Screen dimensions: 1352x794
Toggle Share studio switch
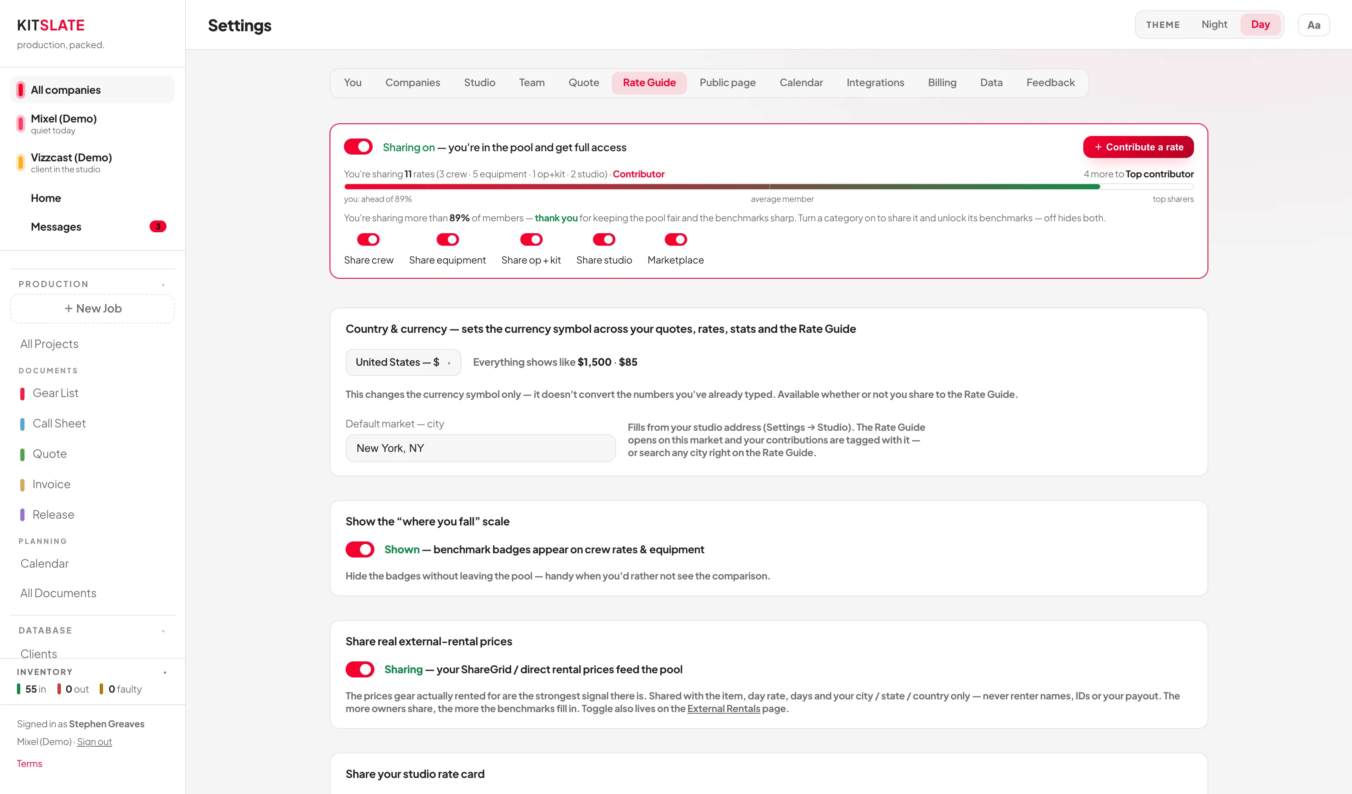604,239
